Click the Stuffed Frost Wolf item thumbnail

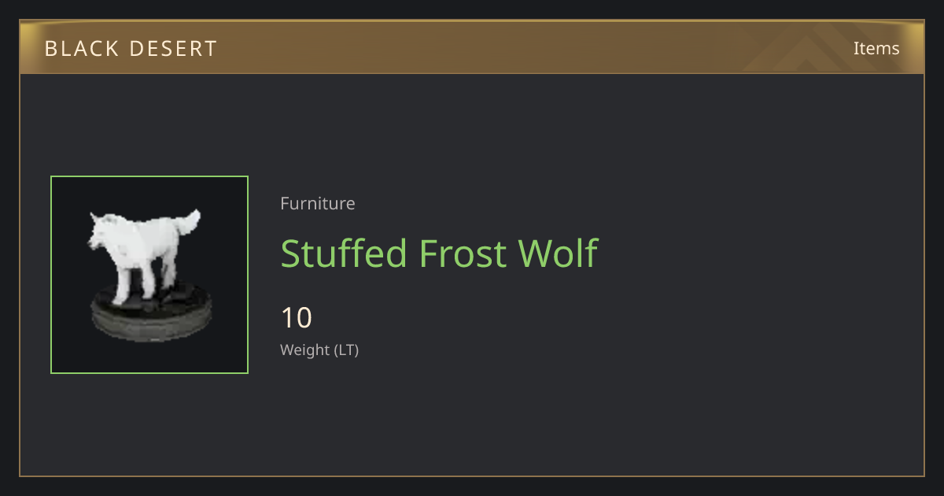coord(149,275)
